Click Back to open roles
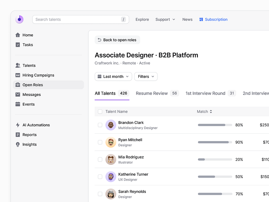This screenshot has height=202, width=269. [x=117, y=40]
